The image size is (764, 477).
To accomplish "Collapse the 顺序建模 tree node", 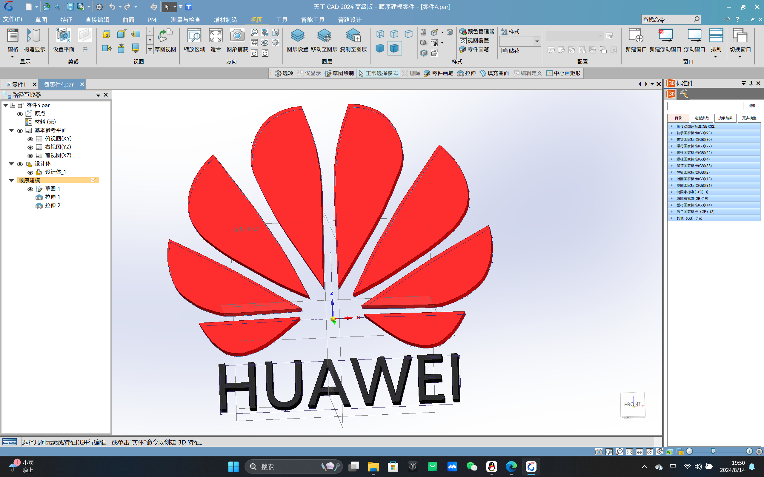I will (11, 180).
